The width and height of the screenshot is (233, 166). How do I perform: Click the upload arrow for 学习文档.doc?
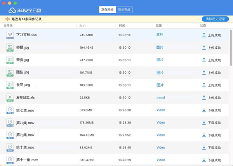click(x=204, y=35)
